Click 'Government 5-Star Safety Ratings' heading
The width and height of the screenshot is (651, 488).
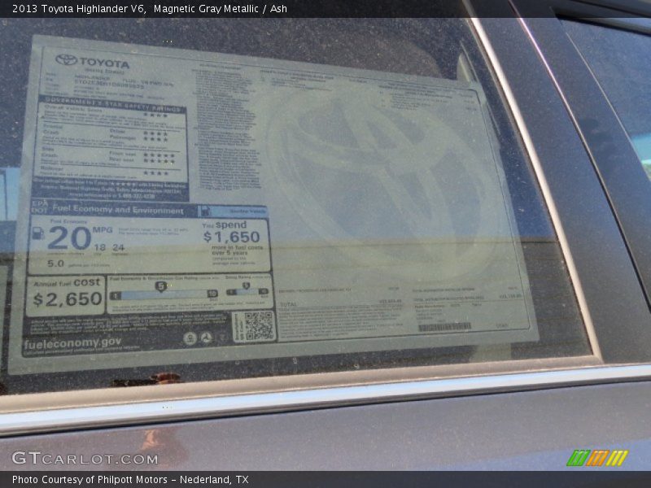point(113,106)
